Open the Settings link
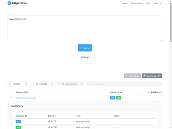The height and width of the screenshot is (129, 172). [x=85, y=57]
